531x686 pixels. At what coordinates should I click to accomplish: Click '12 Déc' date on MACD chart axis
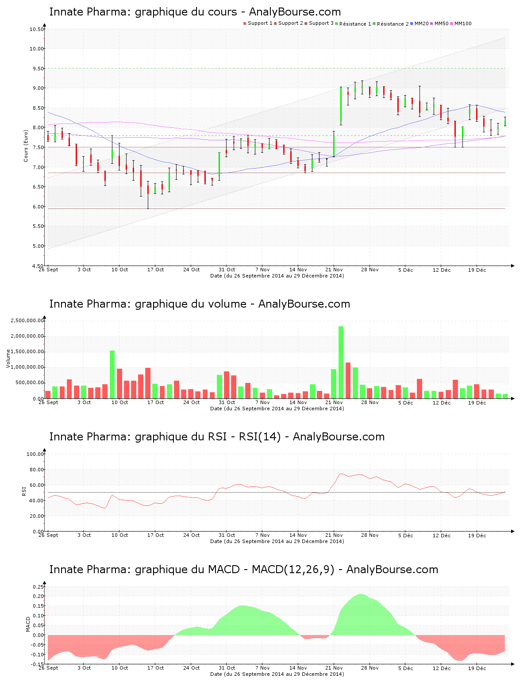[442, 668]
